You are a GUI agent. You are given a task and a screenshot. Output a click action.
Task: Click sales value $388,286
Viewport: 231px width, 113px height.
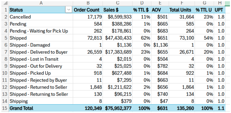117,24
